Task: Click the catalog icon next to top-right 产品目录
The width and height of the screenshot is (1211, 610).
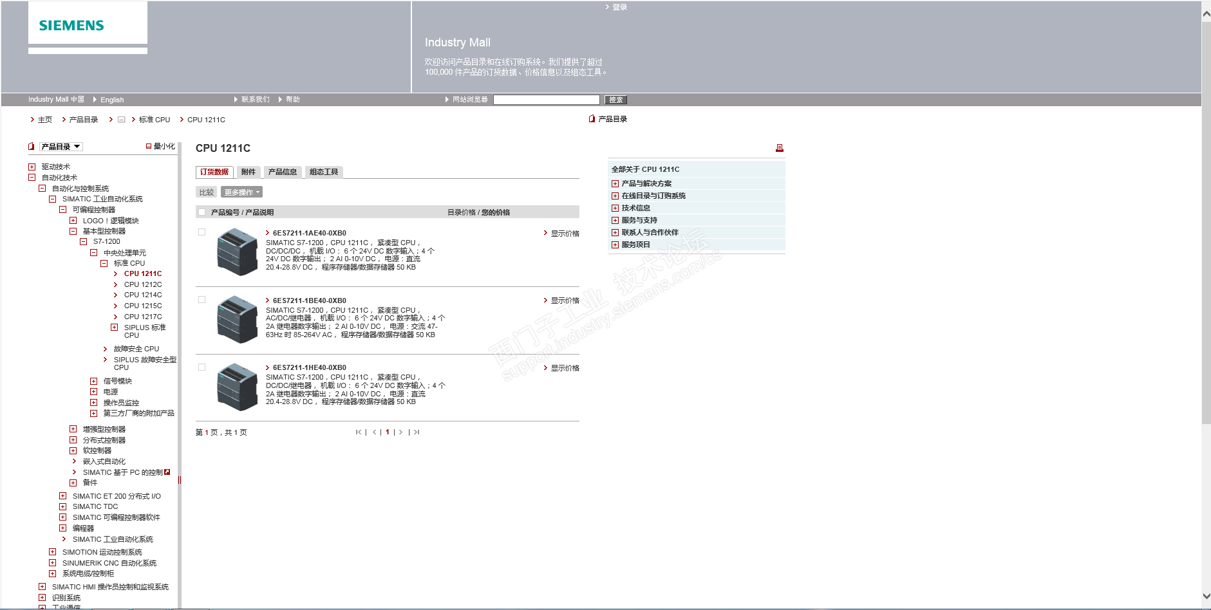Action: tap(592, 119)
